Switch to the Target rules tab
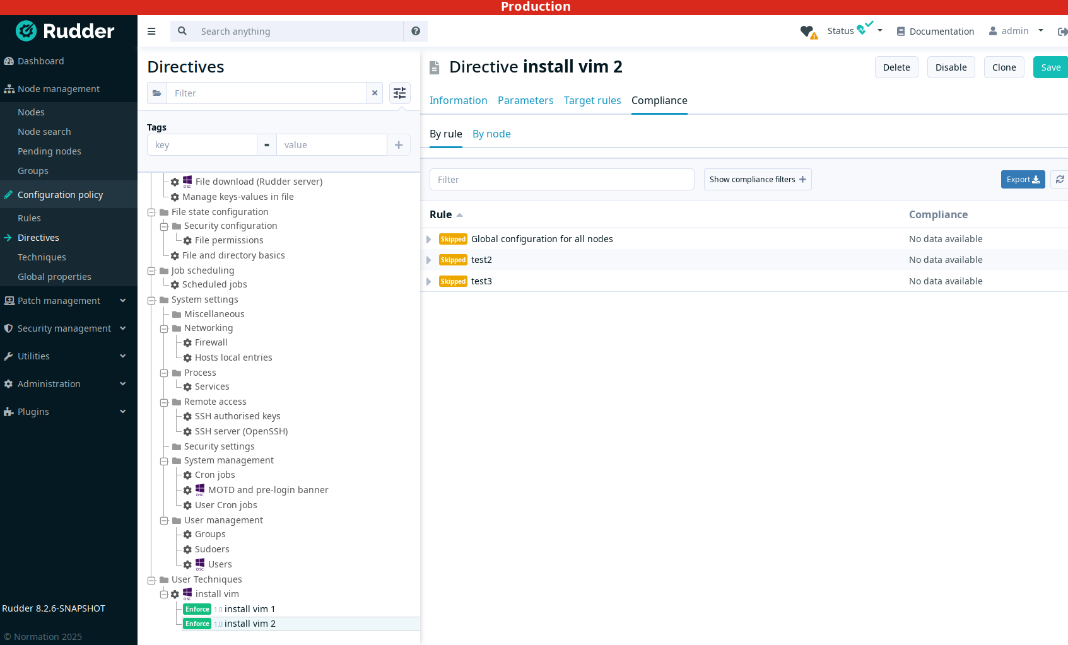 [x=592, y=100]
